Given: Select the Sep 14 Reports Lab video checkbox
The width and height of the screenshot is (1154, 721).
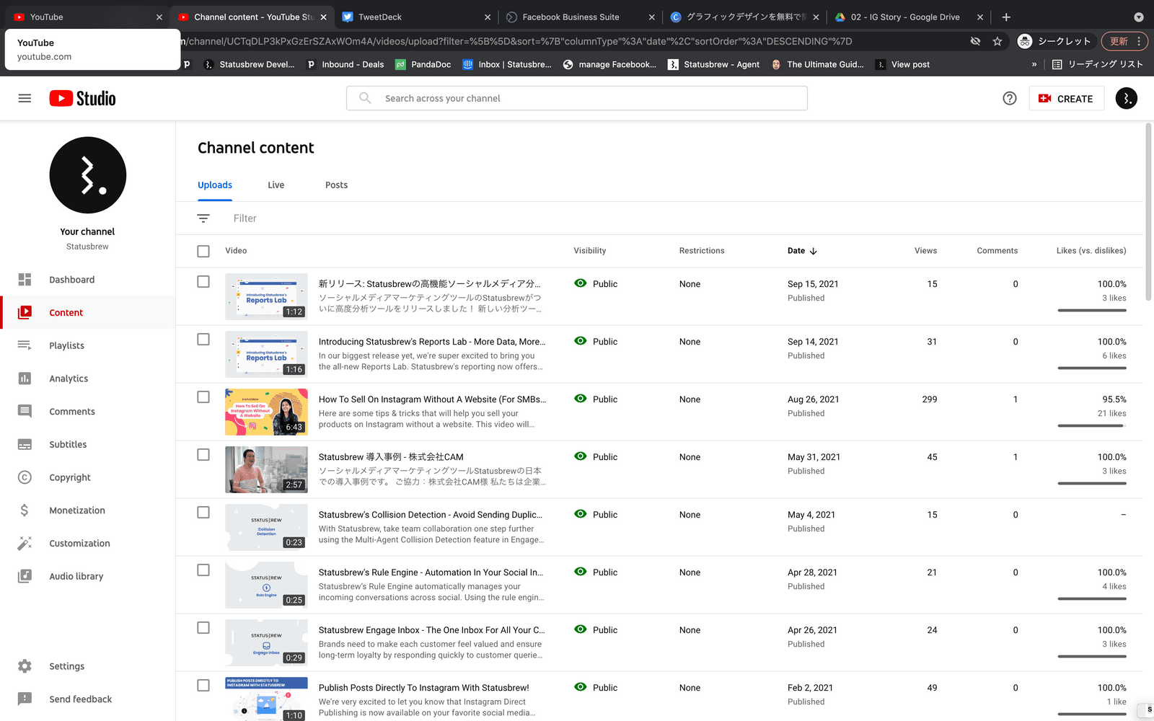Looking at the screenshot, I should 203,340.
